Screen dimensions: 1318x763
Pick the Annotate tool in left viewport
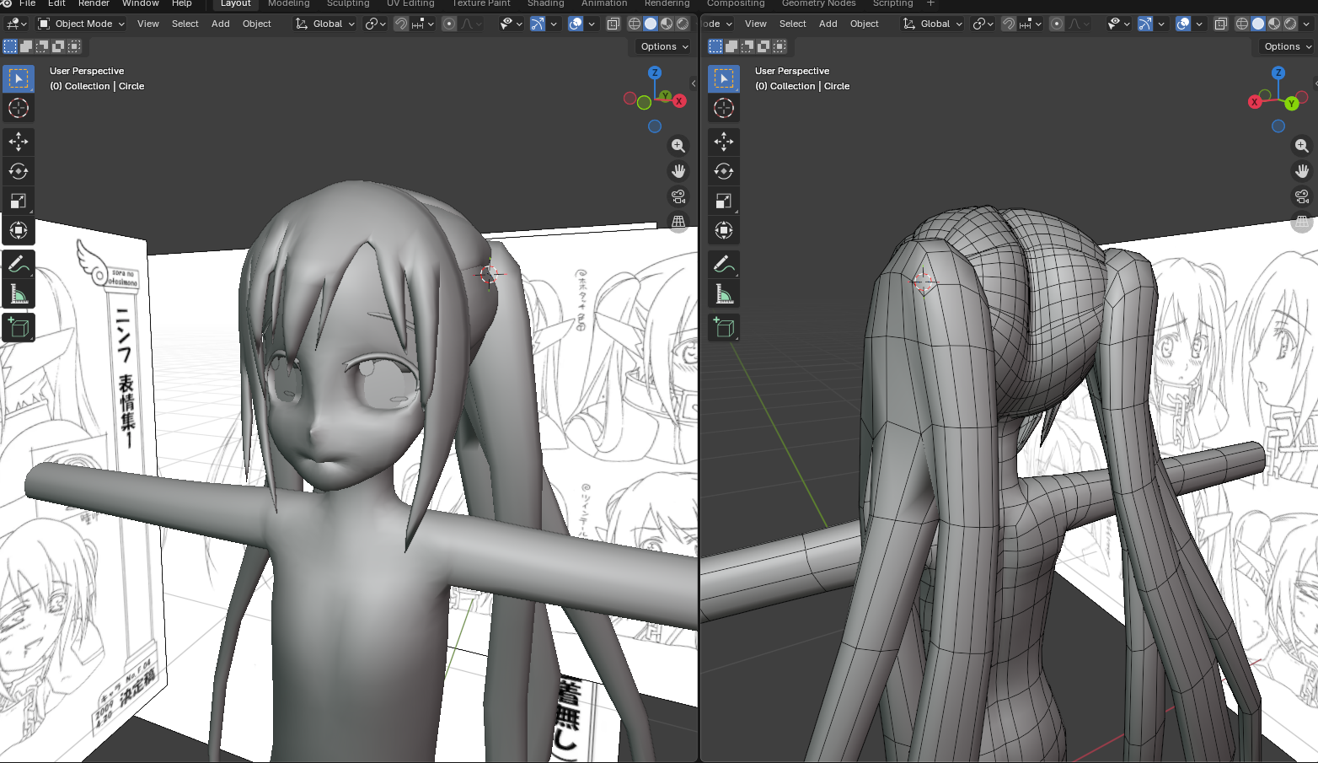[18, 265]
